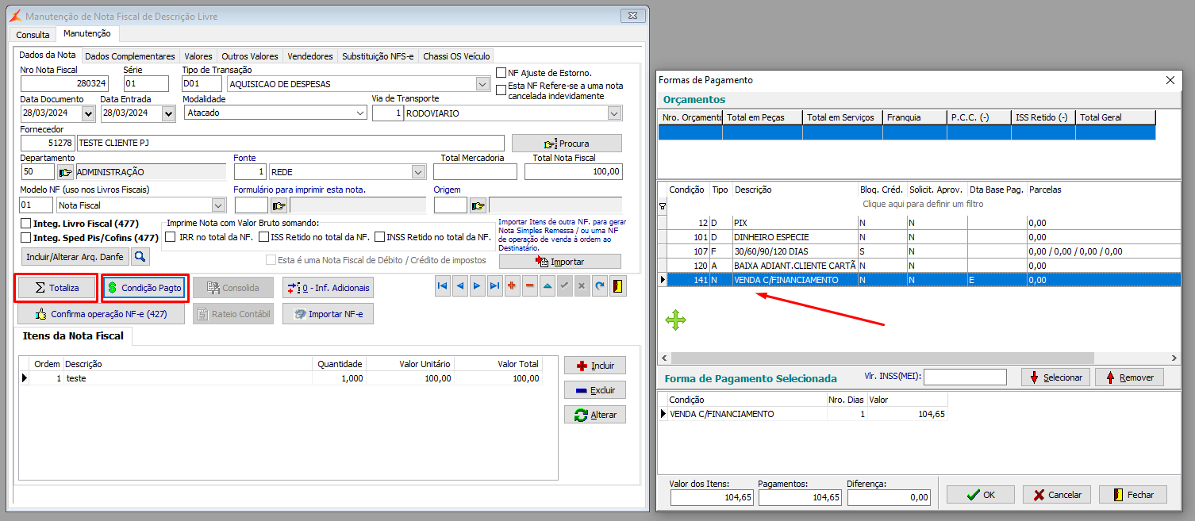Click Incluir/Alterar Arq. Danfe button

(x=75, y=256)
